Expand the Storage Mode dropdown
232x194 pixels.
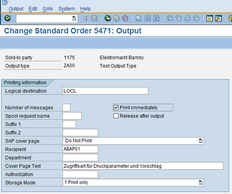coord(201,183)
